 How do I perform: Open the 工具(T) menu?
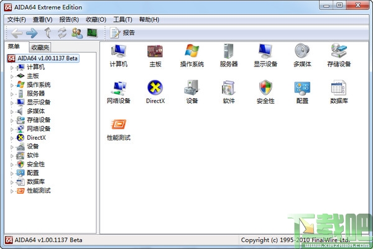[x=122, y=19]
